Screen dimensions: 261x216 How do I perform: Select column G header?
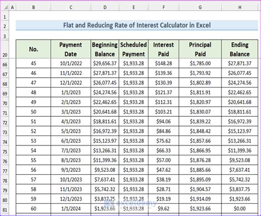point(200,7)
